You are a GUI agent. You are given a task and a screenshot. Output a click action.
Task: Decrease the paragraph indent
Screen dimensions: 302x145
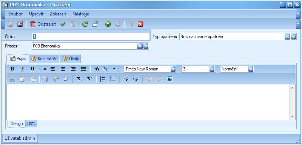click(x=136, y=79)
